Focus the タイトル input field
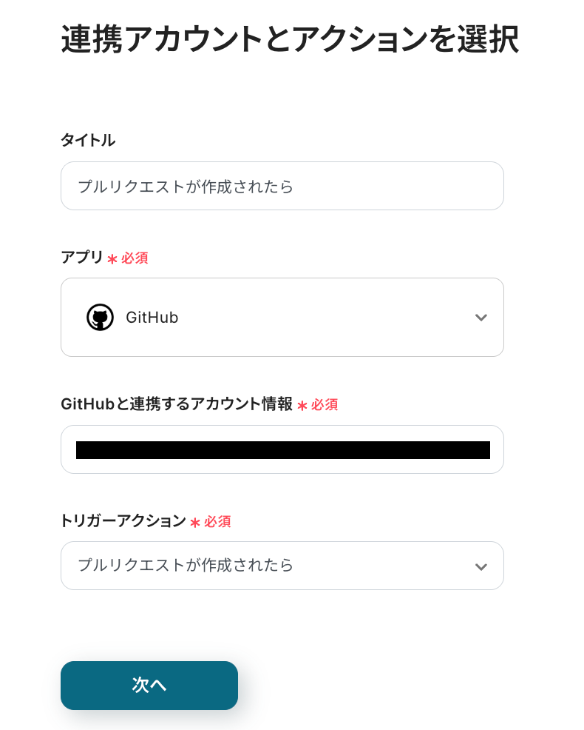584x730 pixels. 282,186
